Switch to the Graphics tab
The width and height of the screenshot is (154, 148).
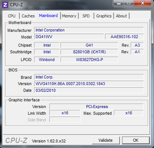pyautogui.click(x=104, y=16)
